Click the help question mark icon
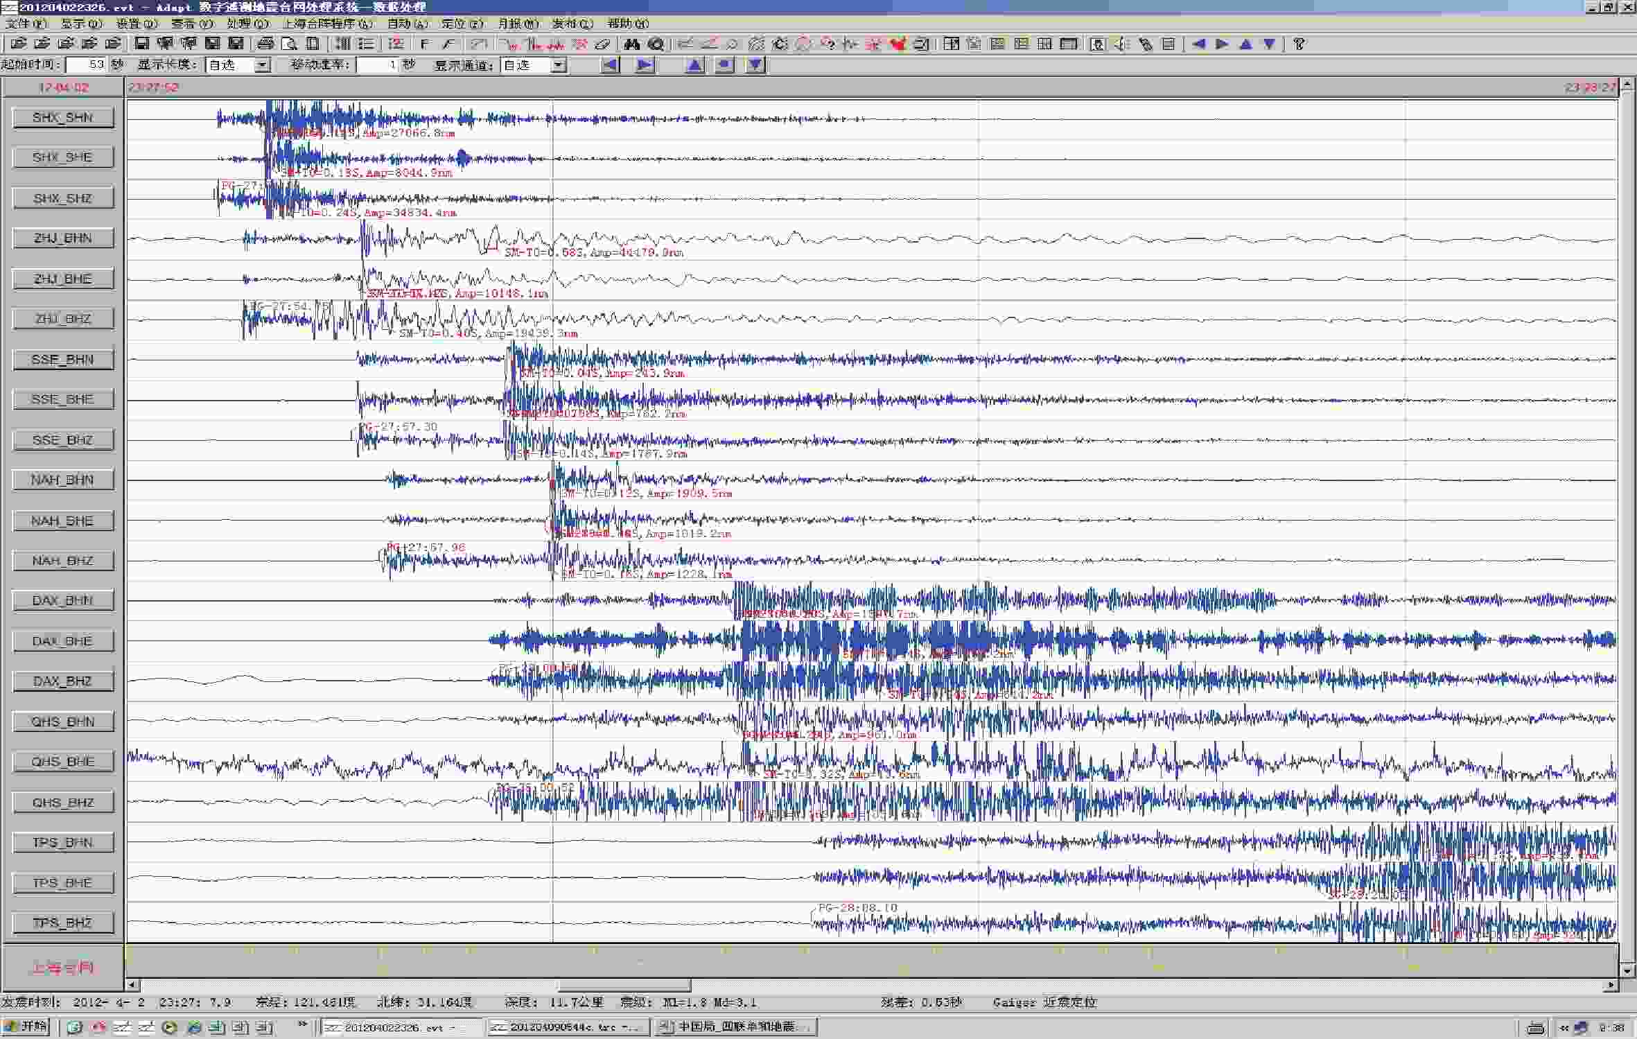The width and height of the screenshot is (1637, 1039). tap(1299, 44)
